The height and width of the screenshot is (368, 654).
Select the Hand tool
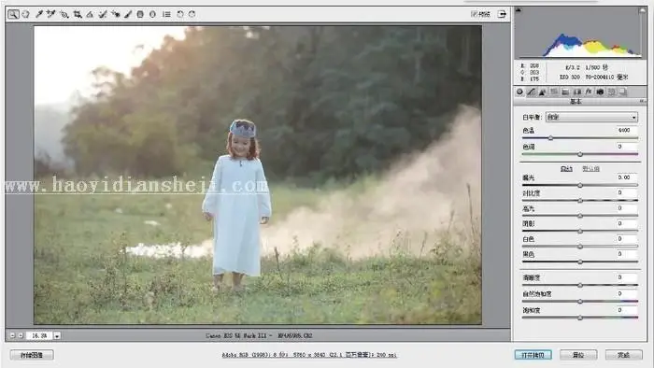26,14
